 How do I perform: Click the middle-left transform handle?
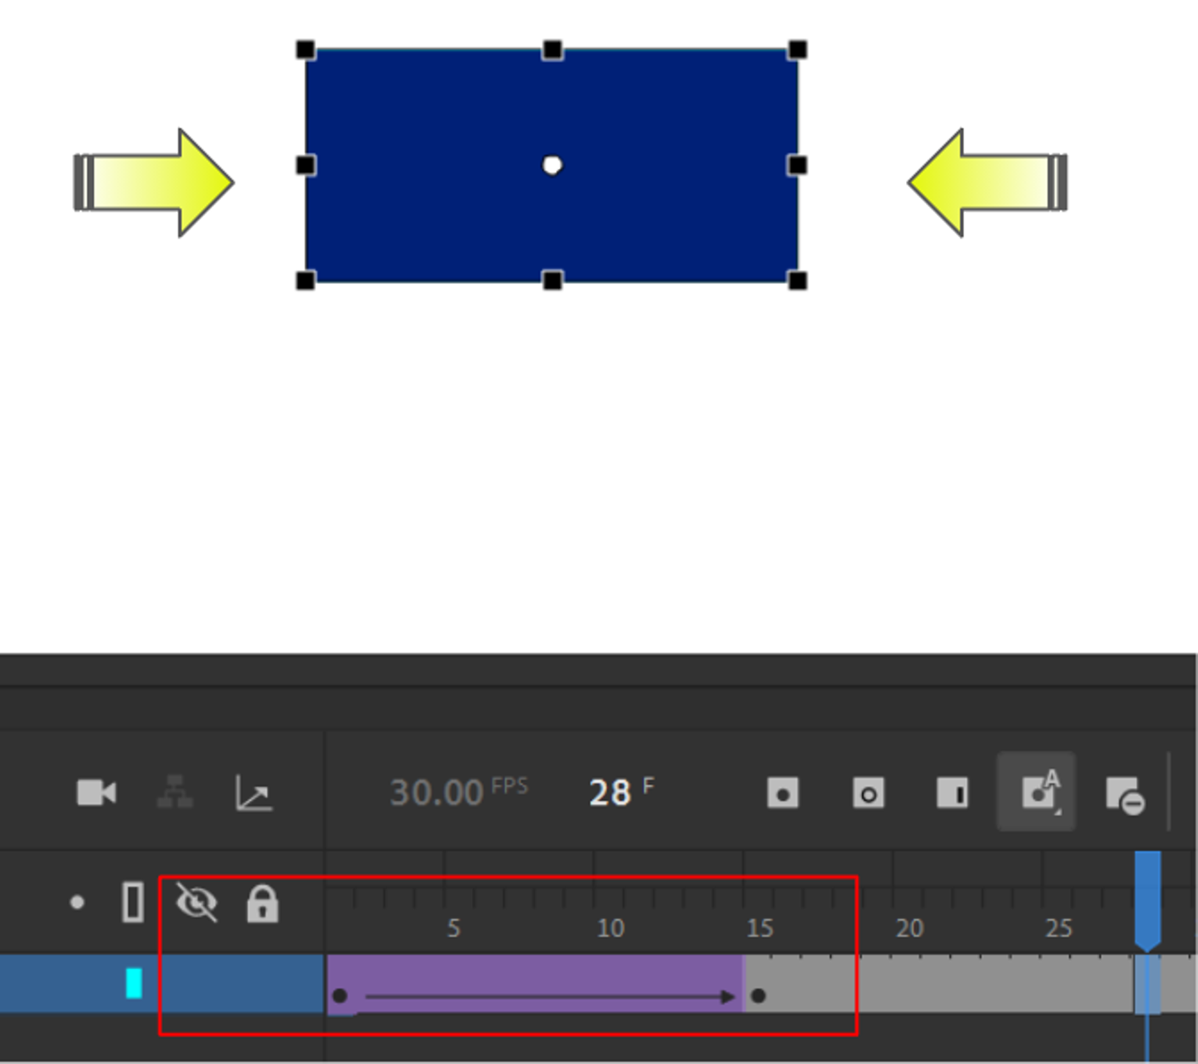(306, 166)
